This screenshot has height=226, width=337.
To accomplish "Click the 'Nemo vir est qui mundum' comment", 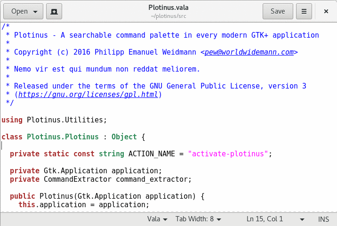I will point(107,69).
